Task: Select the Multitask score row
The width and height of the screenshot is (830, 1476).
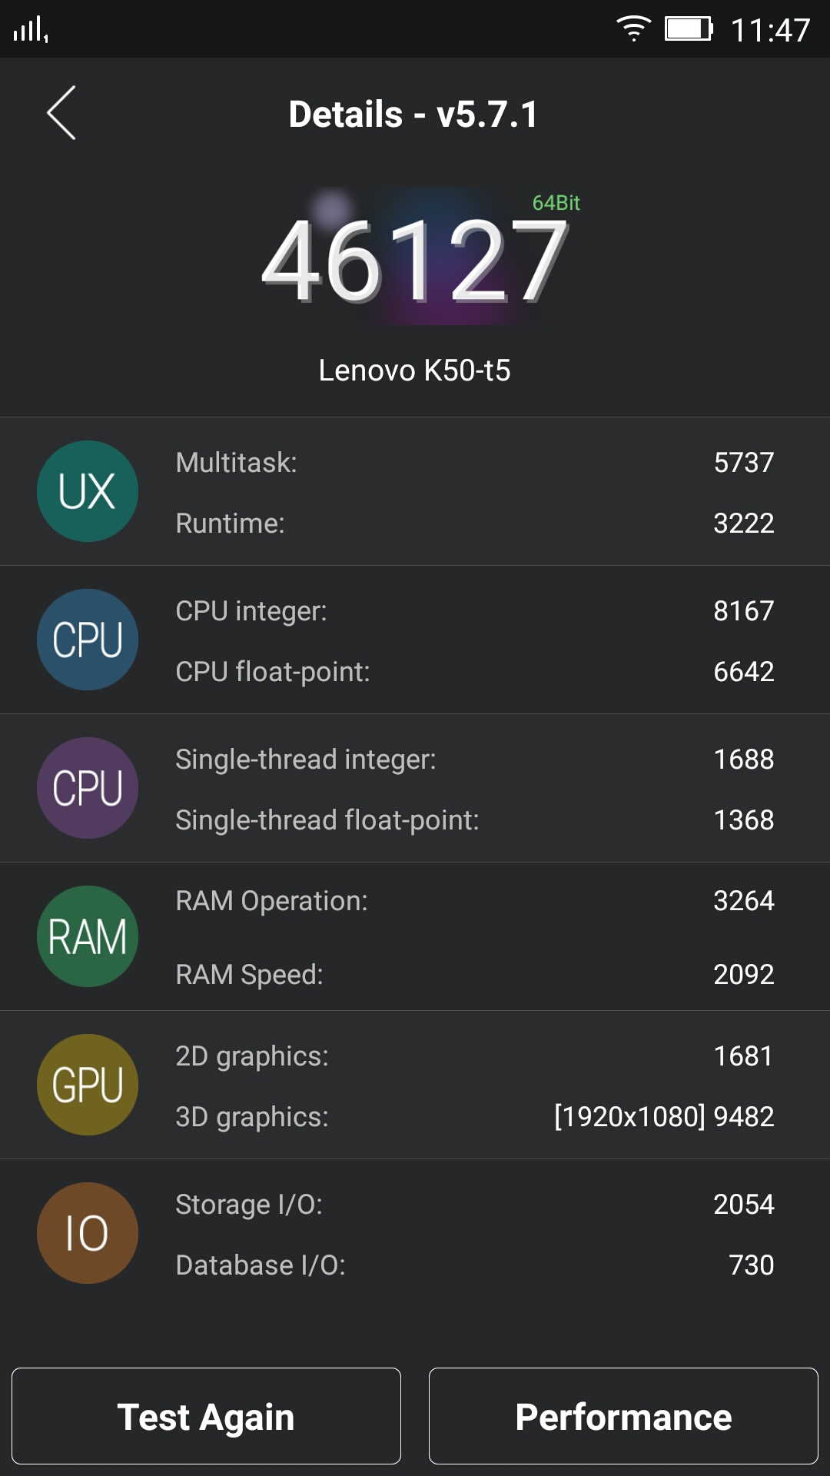Action: (x=473, y=463)
